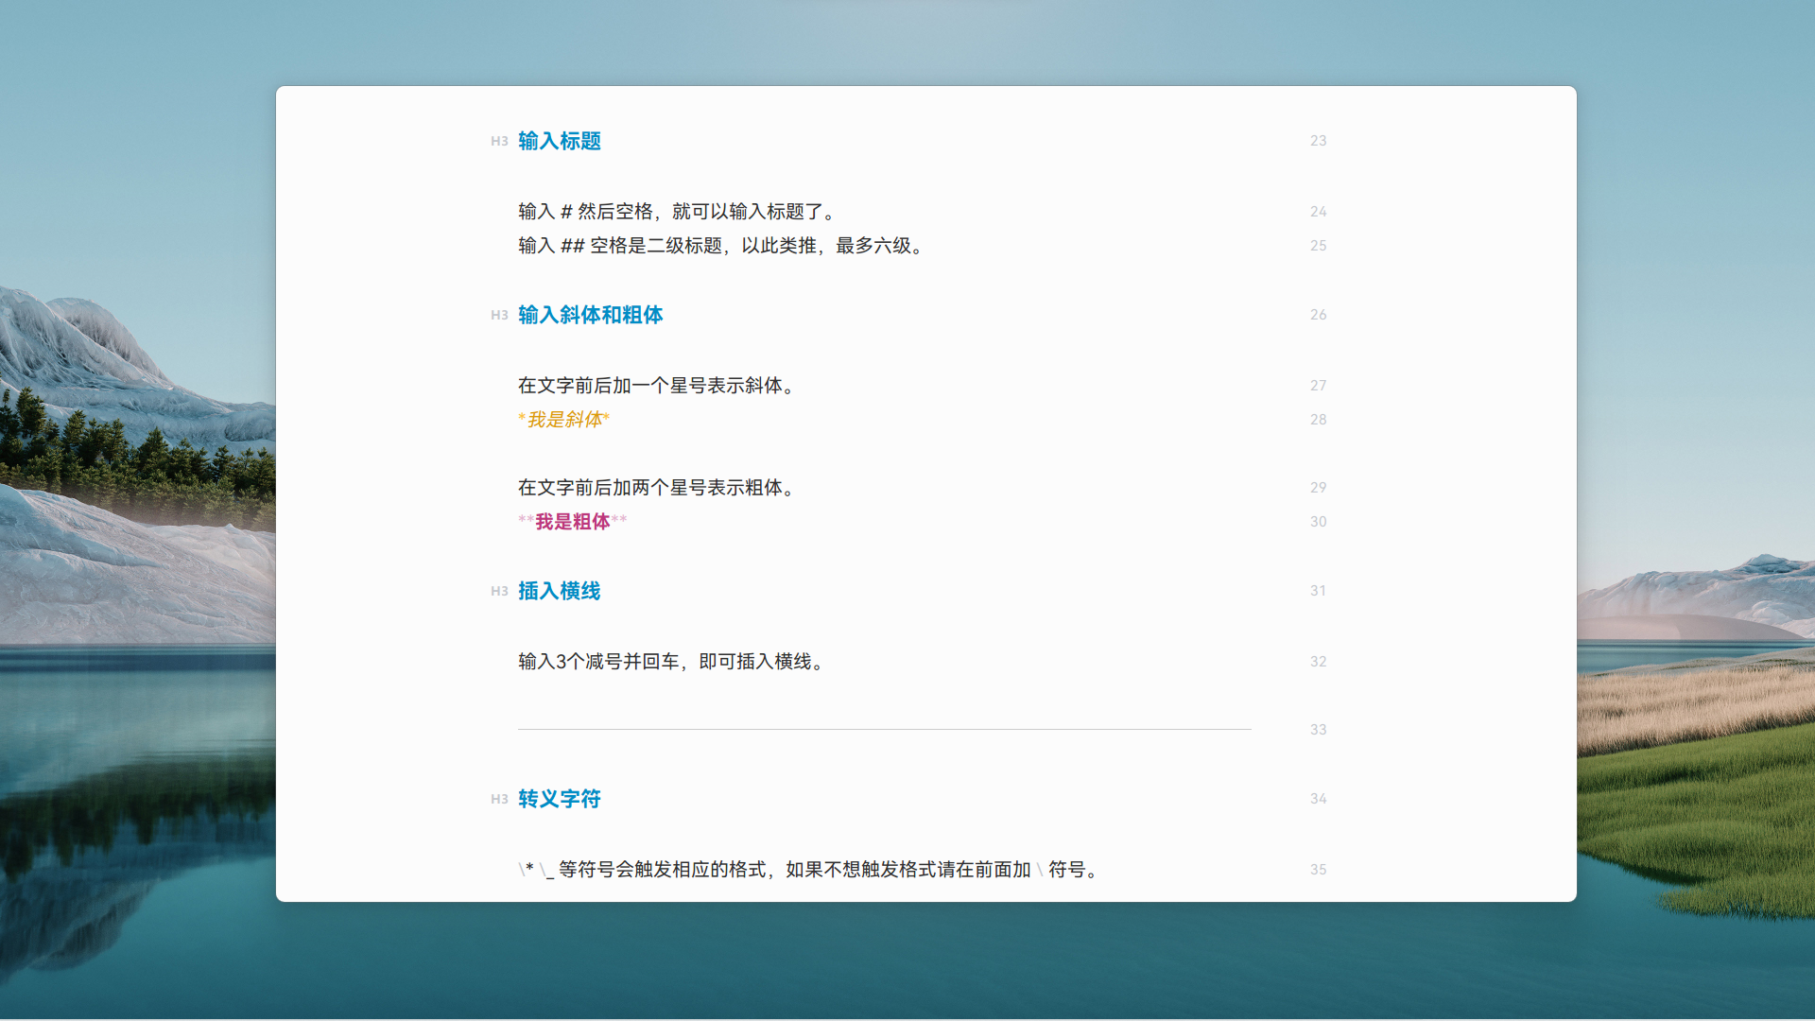Click the horizontal rule divider line
1815x1021 pixels.
tap(884, 729)
